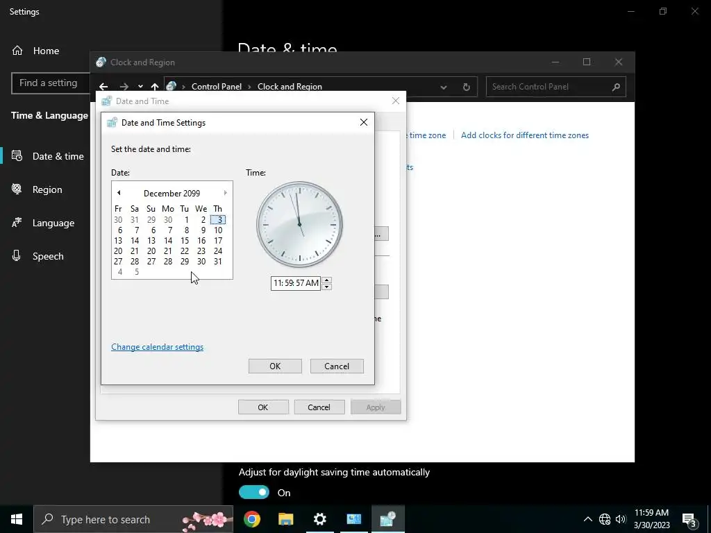Viewport: 711px width, 533px height.
Task: Show hidden system tray icons
Action: point(587,519)
